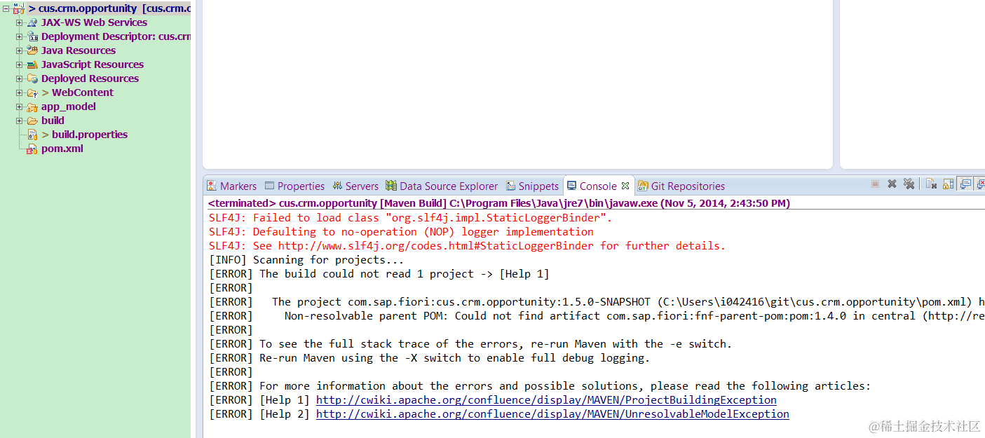This screenshot has width=985, height=438.
Task: Open the Git Repositories tab
Action: click(x=681, y=186)
